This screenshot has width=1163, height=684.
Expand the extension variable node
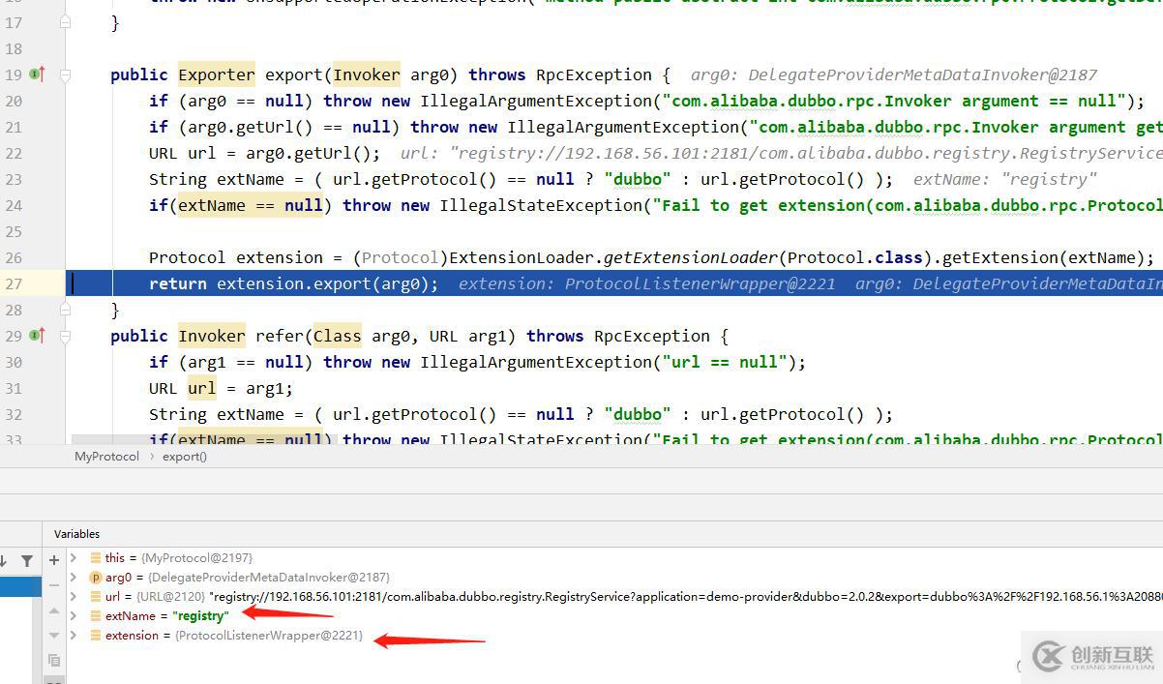coord(75,636)
